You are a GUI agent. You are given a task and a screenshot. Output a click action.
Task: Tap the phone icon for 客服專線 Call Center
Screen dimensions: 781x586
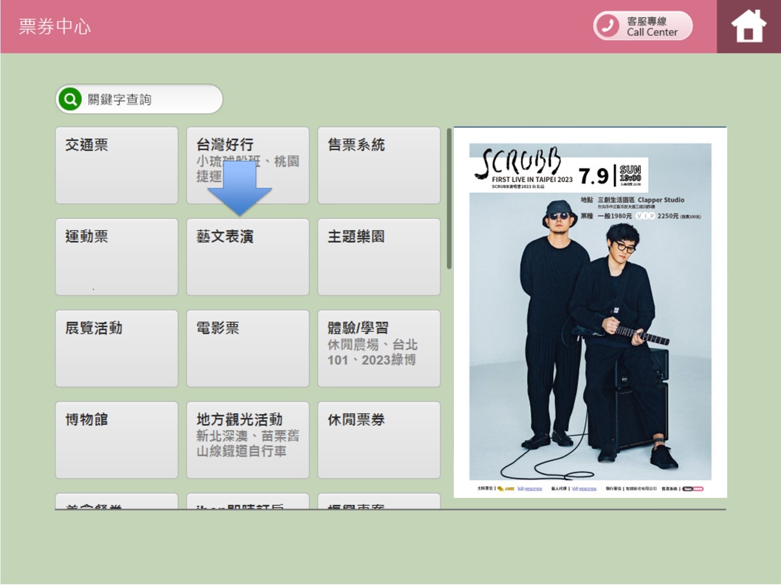click(608, 26)
